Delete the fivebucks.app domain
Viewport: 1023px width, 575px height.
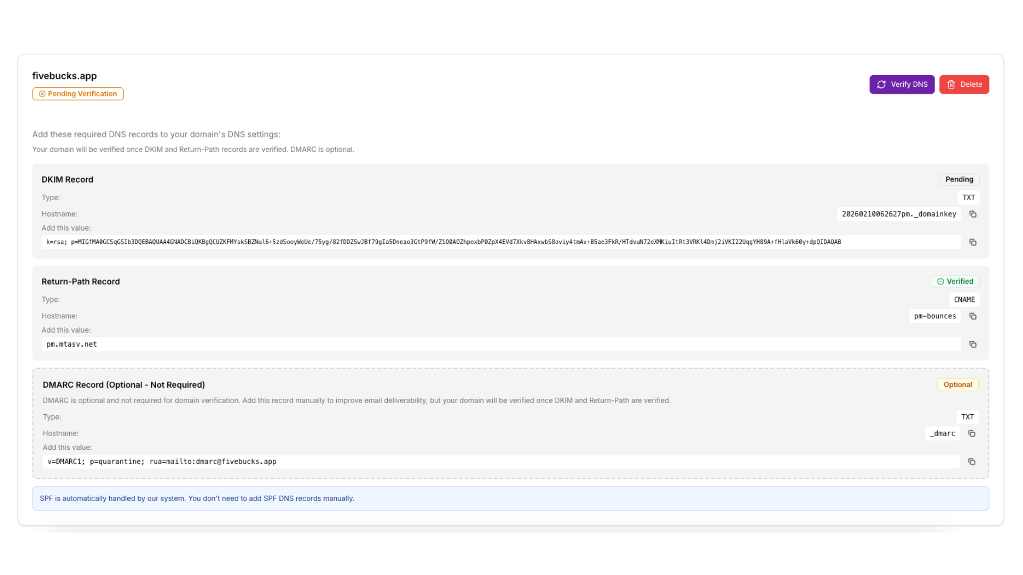(x=964, y=84)
